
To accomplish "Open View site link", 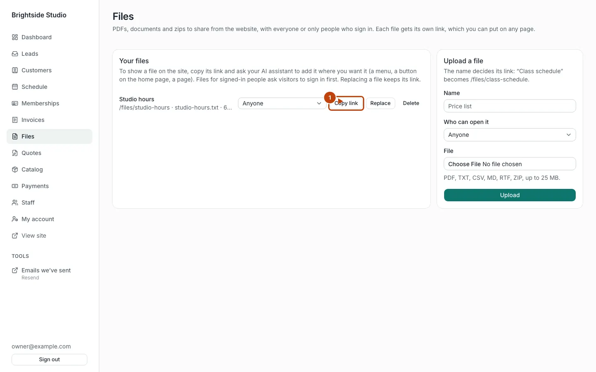I will pos(49,236).
